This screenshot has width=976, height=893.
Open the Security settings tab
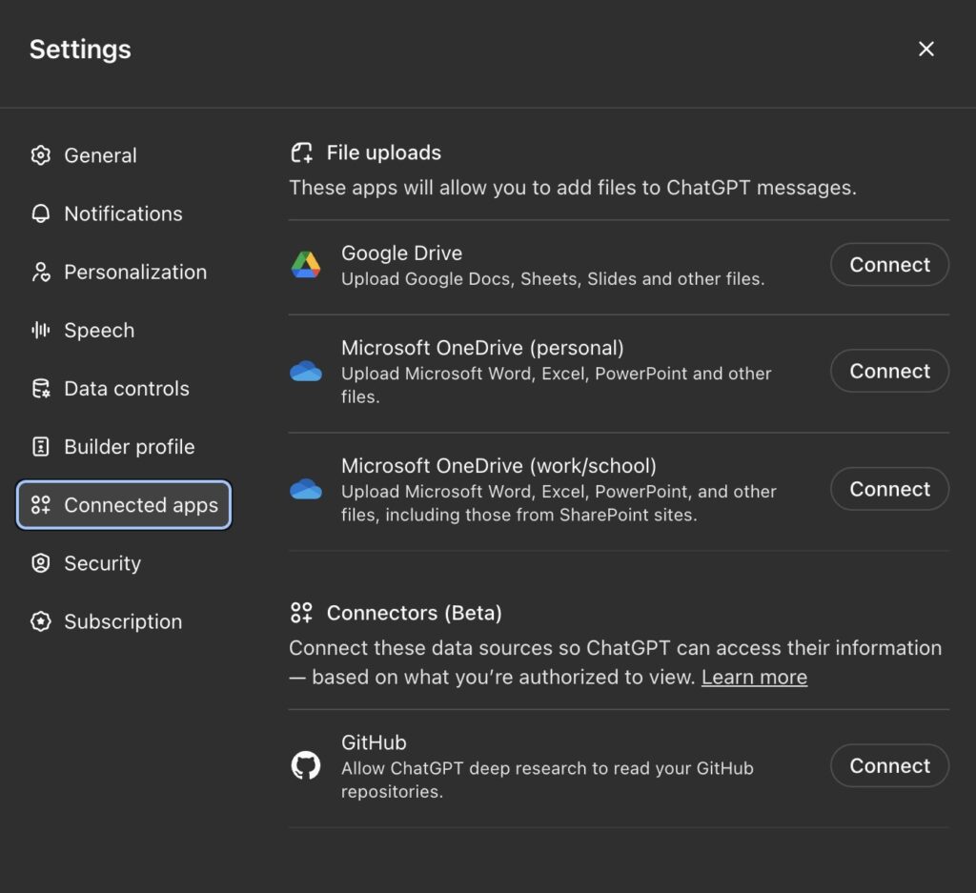coord(124,563)
